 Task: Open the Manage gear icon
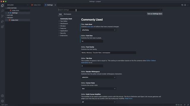2,101
